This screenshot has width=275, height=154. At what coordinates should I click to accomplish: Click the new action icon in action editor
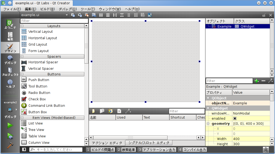[x=93, y=111]
